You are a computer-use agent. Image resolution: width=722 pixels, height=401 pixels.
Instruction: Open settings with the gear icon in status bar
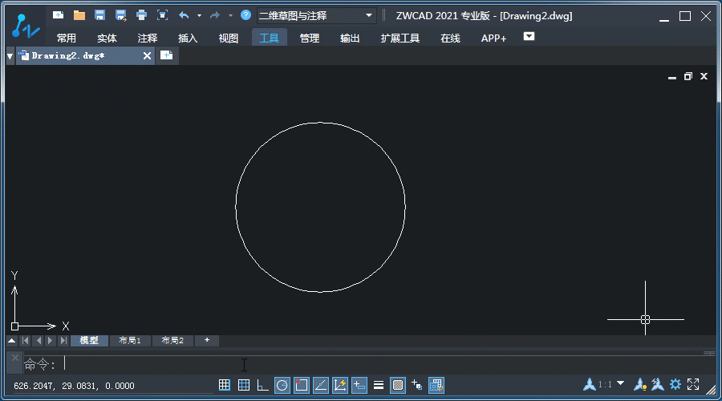point(675,385)
